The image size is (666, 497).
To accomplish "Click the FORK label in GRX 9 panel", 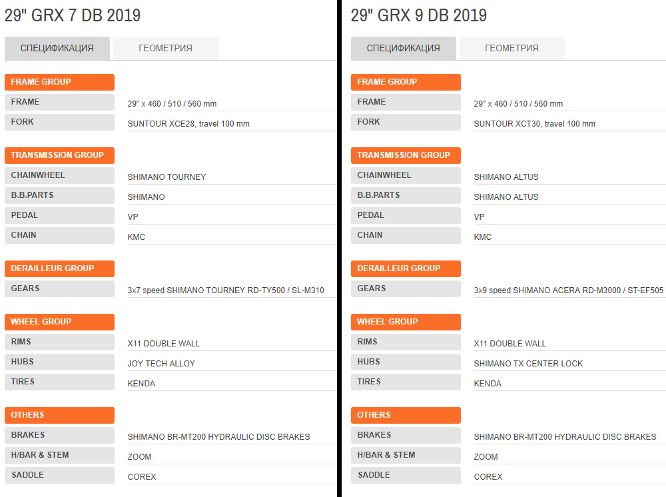I will point(406,122).
